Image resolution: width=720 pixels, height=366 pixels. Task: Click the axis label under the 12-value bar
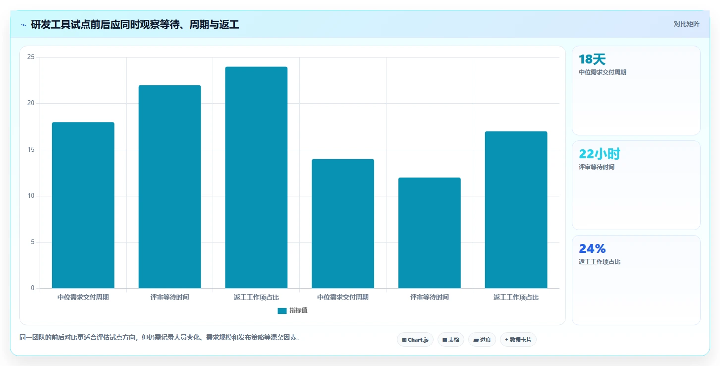[430, 298]
